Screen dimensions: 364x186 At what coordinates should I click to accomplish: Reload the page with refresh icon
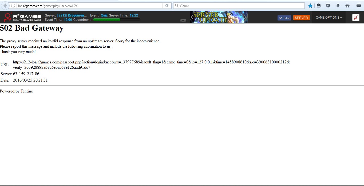click(x=167, y=6)
